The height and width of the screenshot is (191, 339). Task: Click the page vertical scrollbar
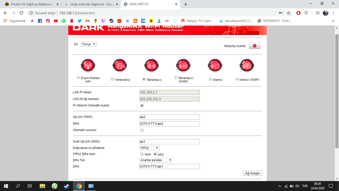point(337,91)
